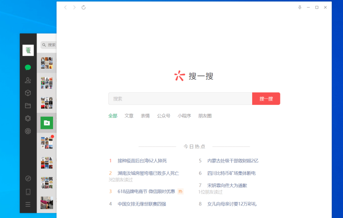The width and height of the screenshot is (343, 218).
Task: Click the 1位朋友读过 note
Action: click(211, 192)
